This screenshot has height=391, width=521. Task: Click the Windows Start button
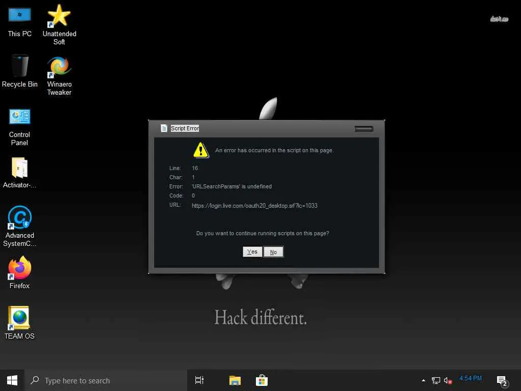click(12, 380)
